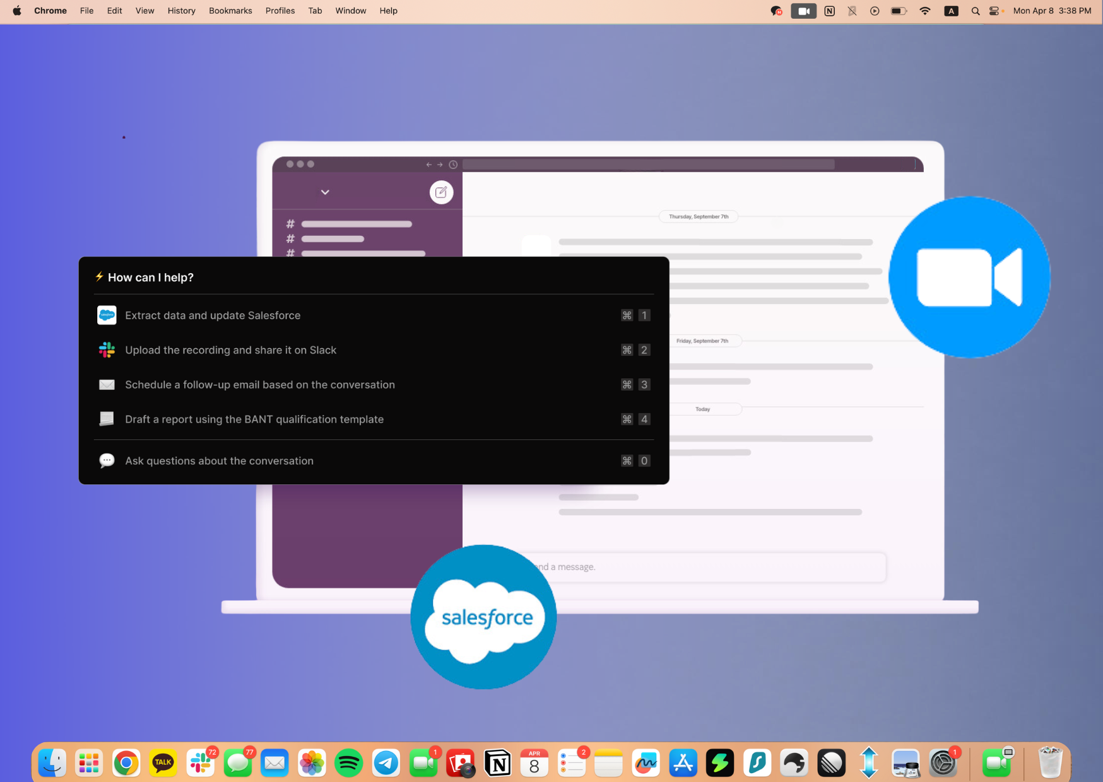Screen dimensions: 1103x782
Task: Open the Apple menu
Action: [x=17, y=11]
